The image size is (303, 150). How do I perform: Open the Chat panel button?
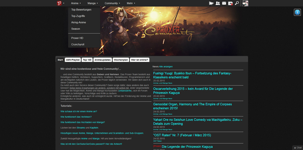(298, 148)
